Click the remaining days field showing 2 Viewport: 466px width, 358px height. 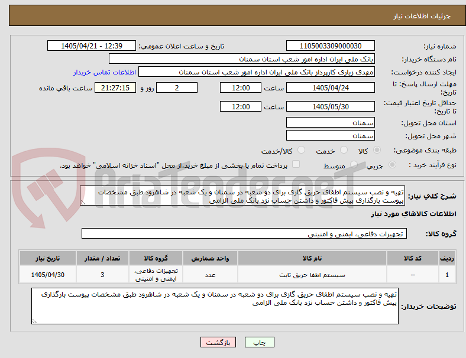177,88
